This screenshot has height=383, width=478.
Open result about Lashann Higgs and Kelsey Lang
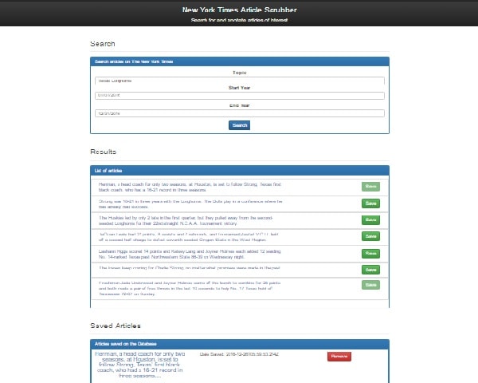190,254
